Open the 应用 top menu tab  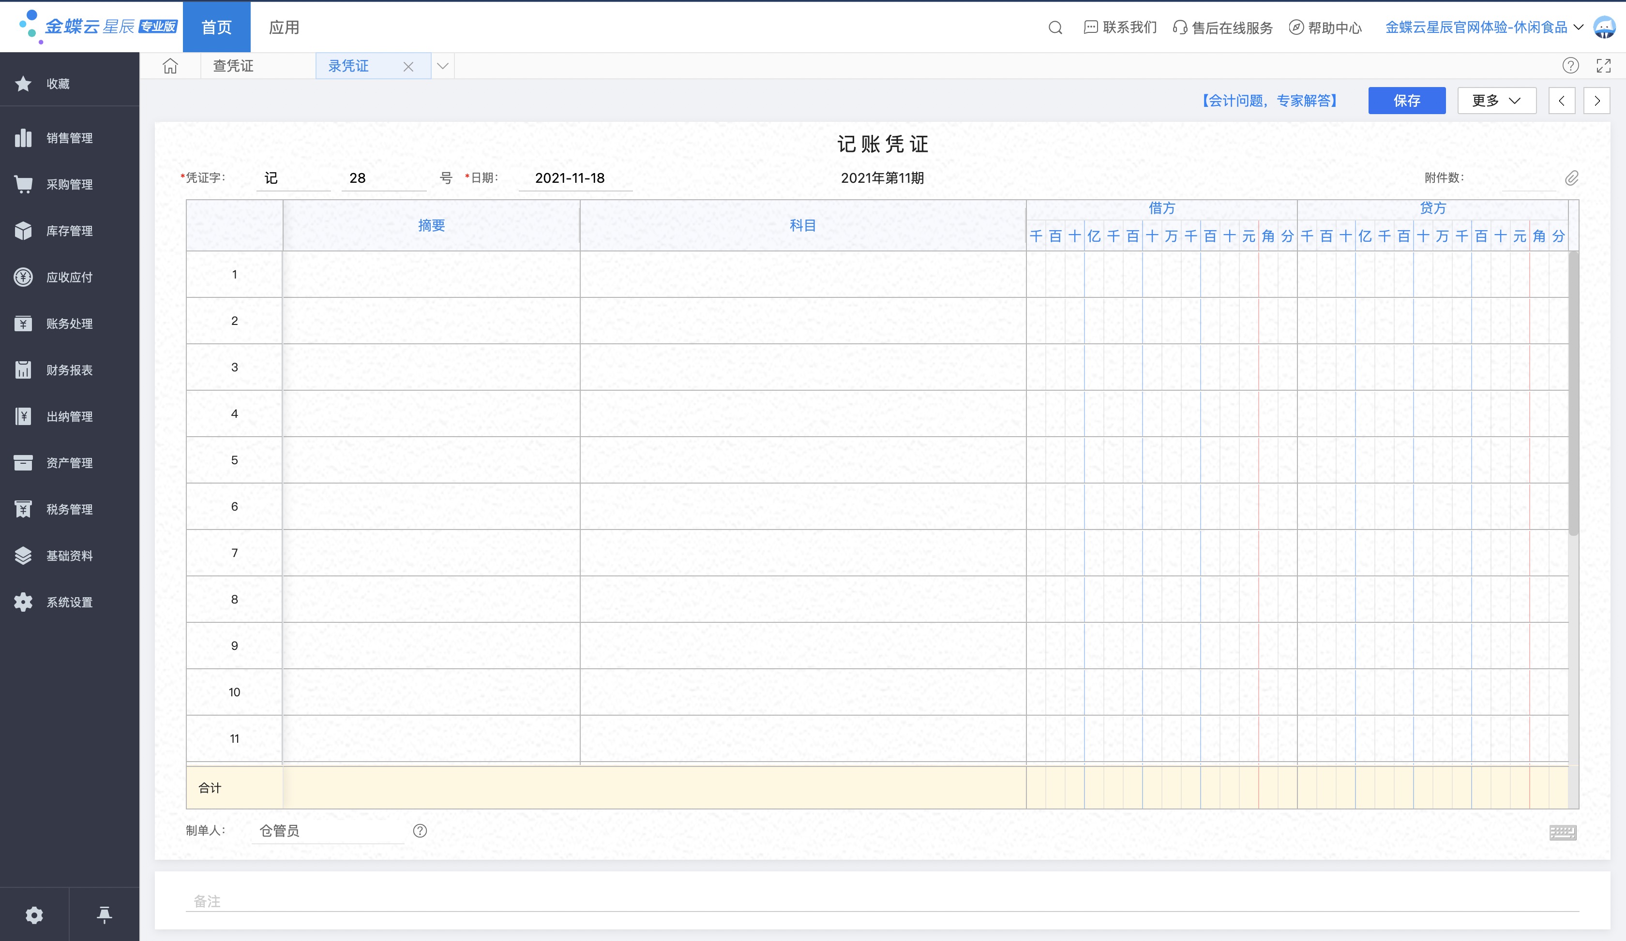click(284, 28)
